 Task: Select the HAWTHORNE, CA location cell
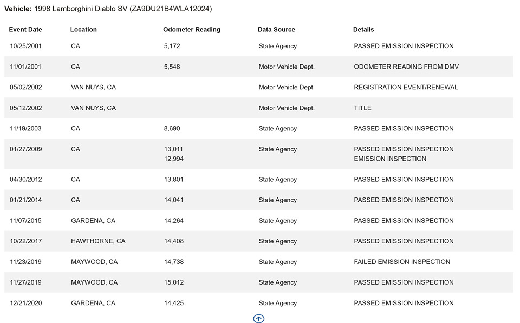tap(98, 241)
